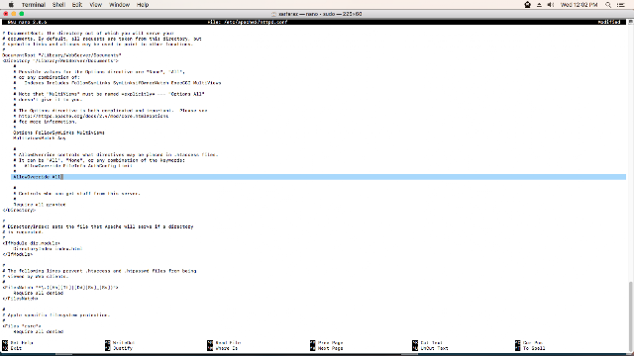Click the Require all granted line
This screenshot has width=634, height=356.
40,205
